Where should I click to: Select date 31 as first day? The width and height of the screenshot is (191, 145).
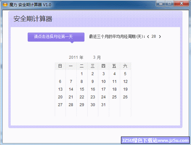104,105
